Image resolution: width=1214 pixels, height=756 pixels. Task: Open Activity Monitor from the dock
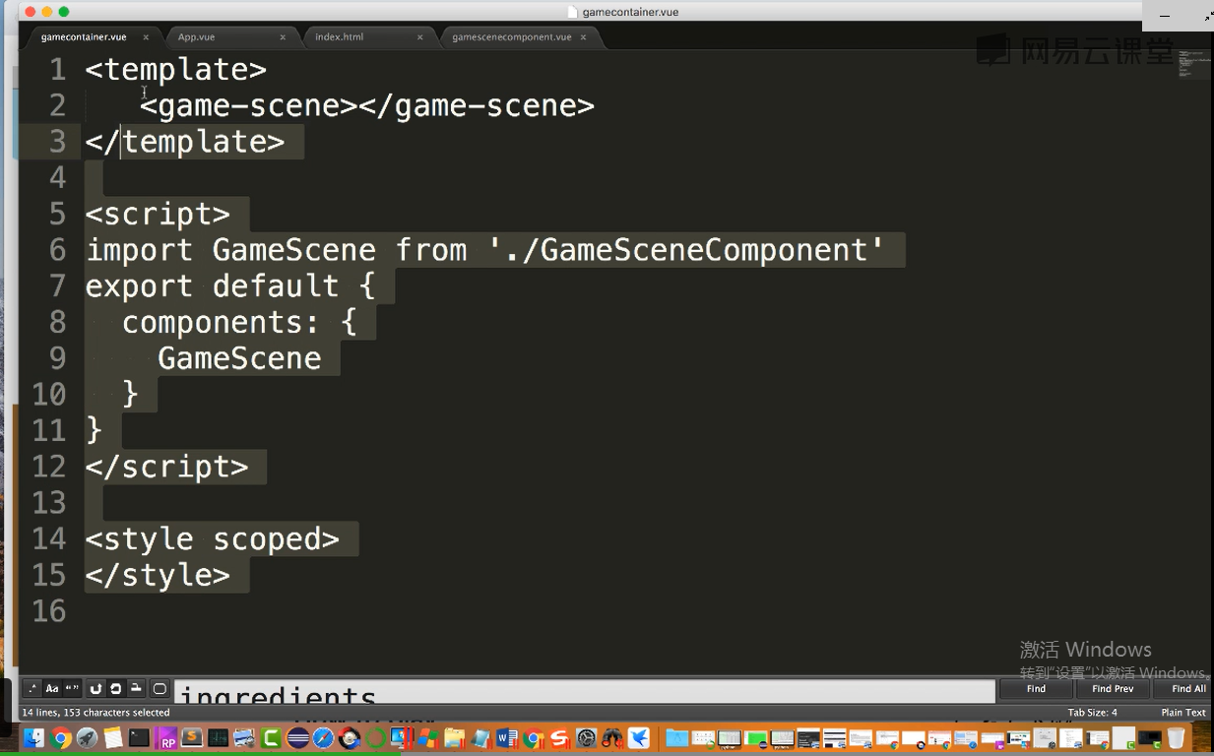(x=219, y=738)
